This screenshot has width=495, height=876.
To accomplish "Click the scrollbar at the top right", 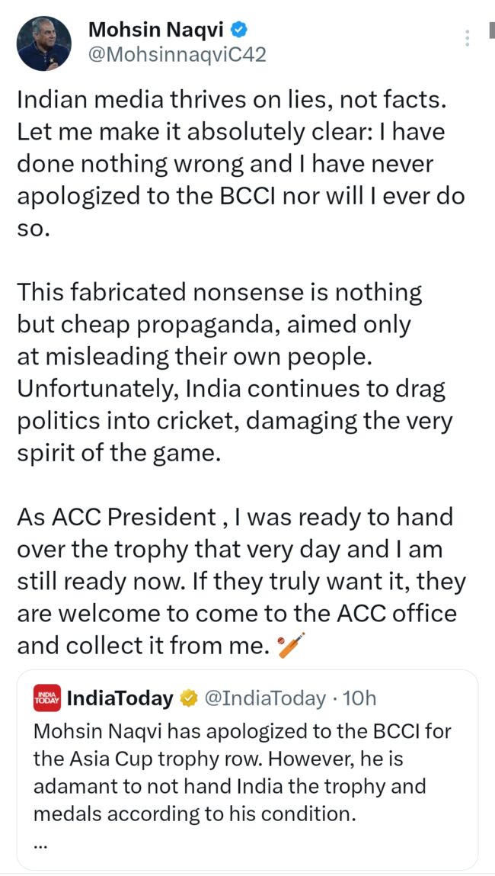I will point(490,33).
